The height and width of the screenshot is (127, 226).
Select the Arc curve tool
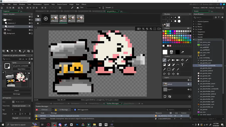coord(178,65)
